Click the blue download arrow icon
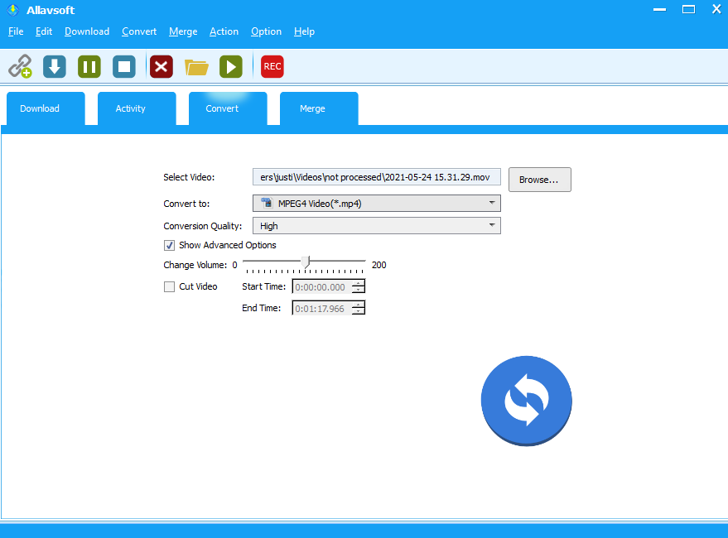728x538 pixels. (55, 66)
